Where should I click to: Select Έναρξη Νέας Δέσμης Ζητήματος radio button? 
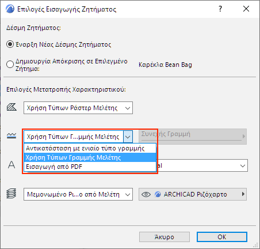pos(10,44)
